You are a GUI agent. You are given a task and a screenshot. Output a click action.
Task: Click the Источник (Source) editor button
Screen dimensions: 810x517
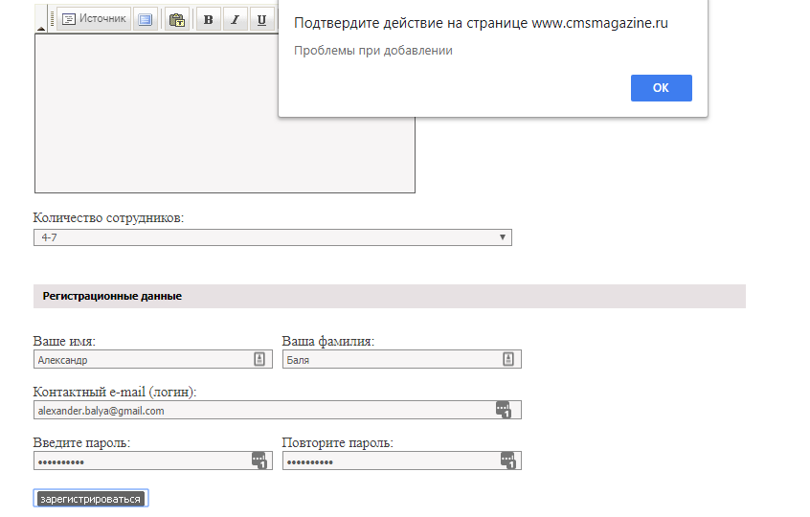point(94,19)
